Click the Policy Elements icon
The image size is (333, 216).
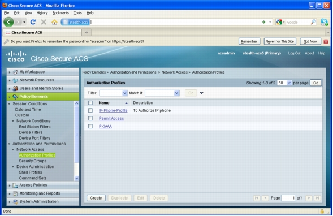click(15, 97)
